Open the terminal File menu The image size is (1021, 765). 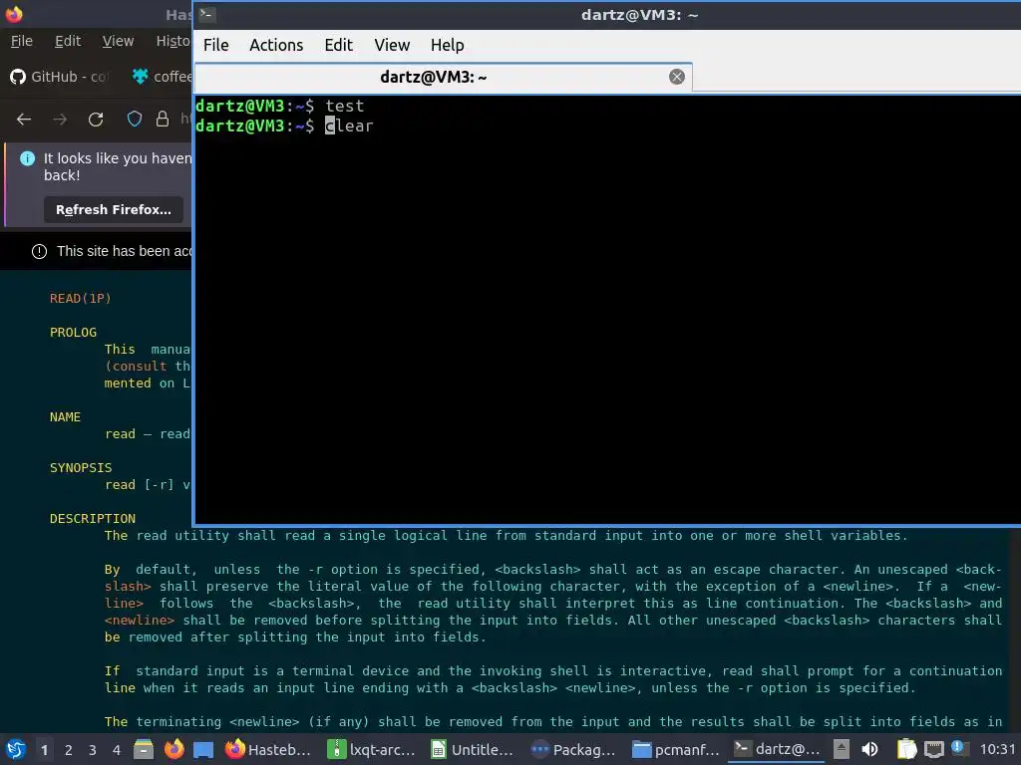click(215, 45)
